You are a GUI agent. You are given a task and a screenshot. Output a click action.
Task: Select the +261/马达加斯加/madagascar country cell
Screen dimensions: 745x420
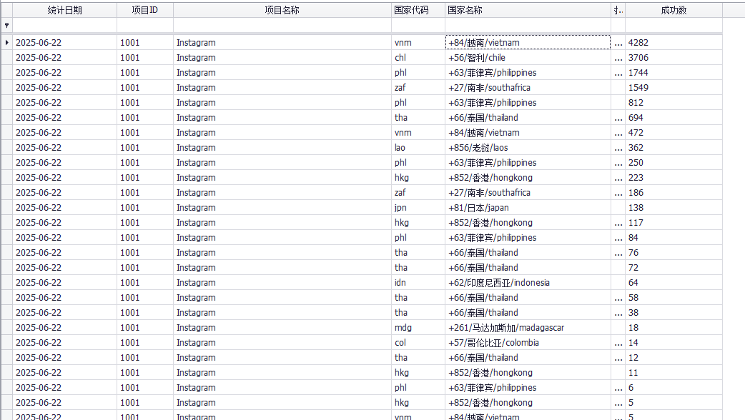click(528, 327)
